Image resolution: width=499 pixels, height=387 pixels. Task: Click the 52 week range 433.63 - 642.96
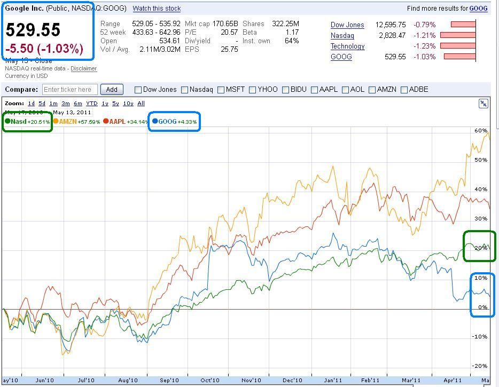pyautogui.click(x=156, y=33)
